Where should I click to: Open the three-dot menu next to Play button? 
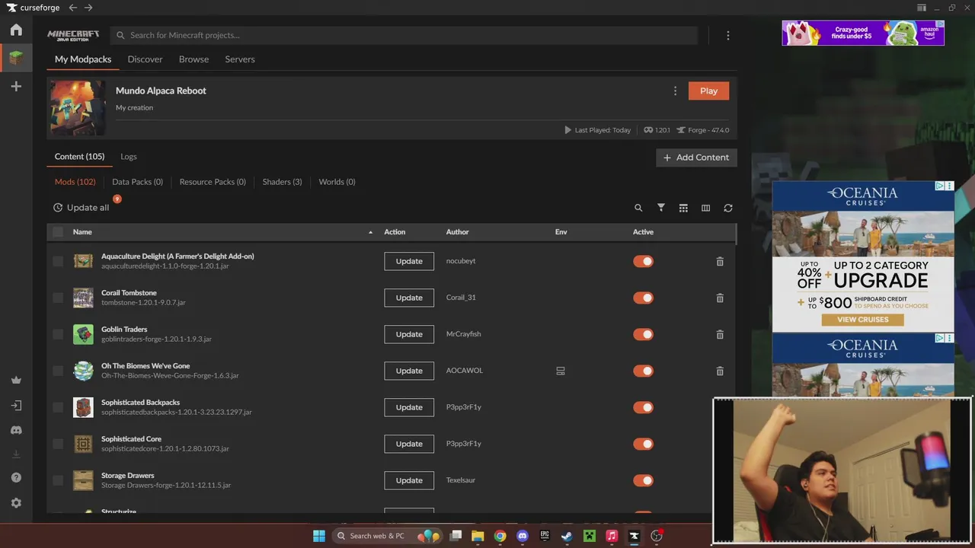pyautogui.click(x=675, y=91)
